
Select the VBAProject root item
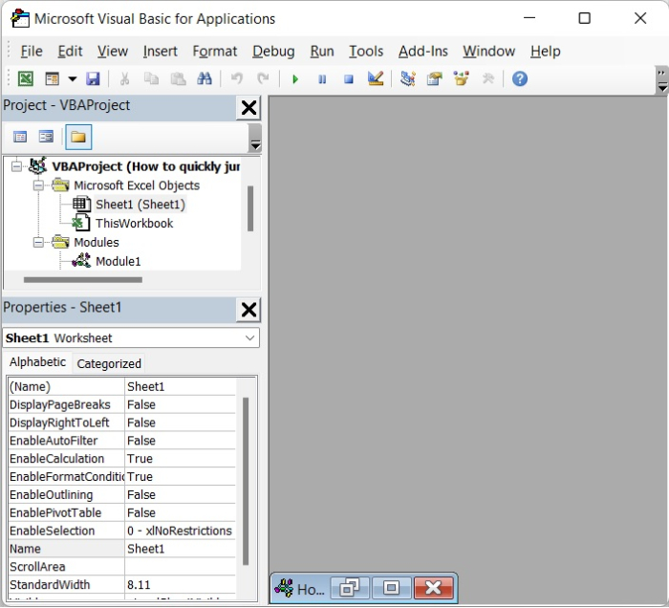pos(145,166)
